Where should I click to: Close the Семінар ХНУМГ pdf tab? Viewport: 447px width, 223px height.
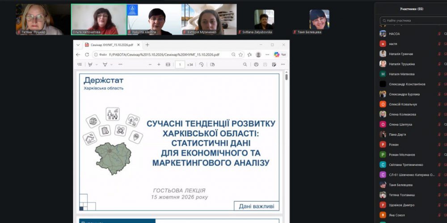pyautogui.click(x=138, y=45)
